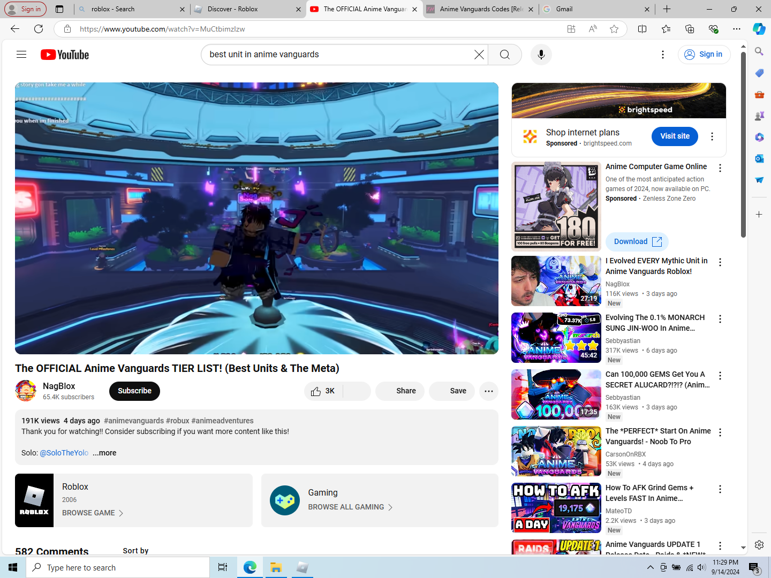
Task: Save video to playlist
Action: pos(452,391)
